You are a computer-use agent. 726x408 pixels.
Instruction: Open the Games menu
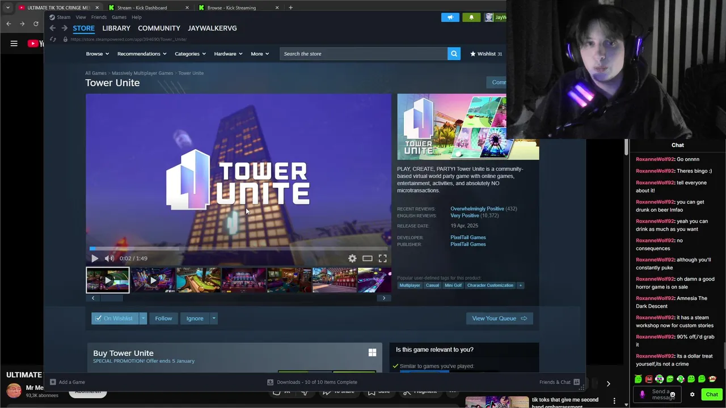pos(119,17)
